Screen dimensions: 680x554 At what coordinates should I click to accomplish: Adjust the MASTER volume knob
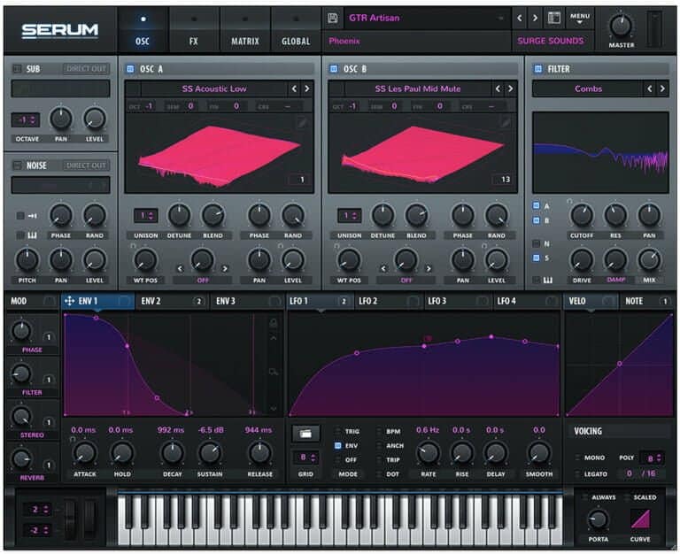[621, 26]
